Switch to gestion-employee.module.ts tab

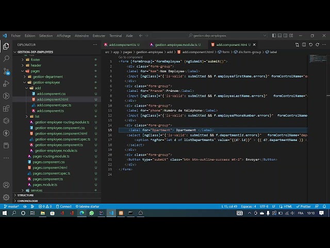point(176,45)
